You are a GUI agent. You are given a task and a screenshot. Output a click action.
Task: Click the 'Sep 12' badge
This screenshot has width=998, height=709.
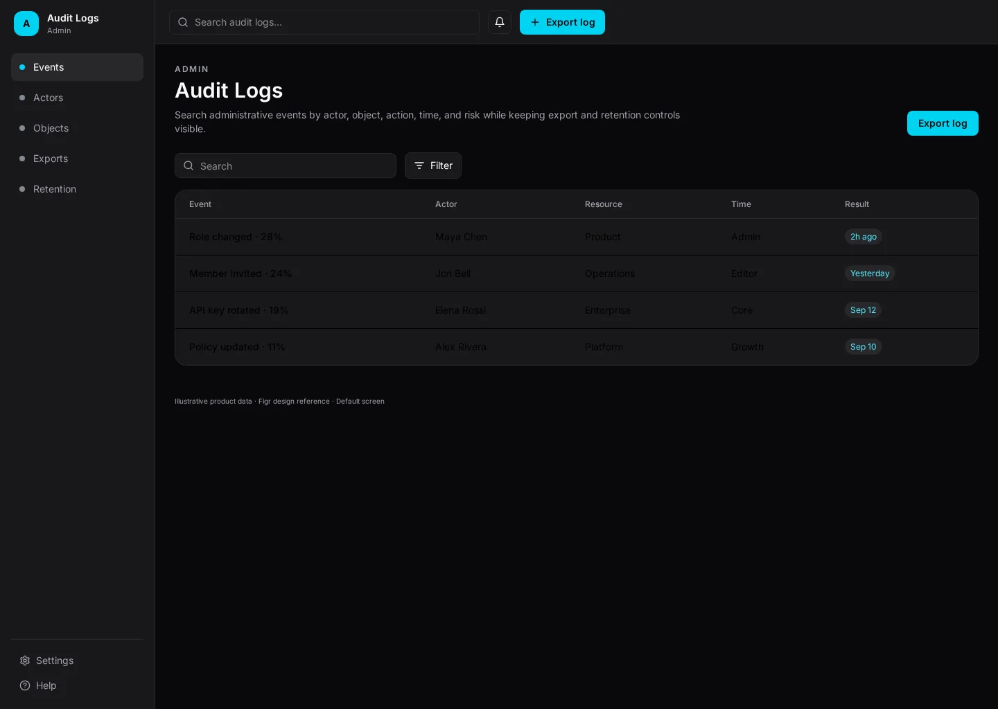coord(864,310)
